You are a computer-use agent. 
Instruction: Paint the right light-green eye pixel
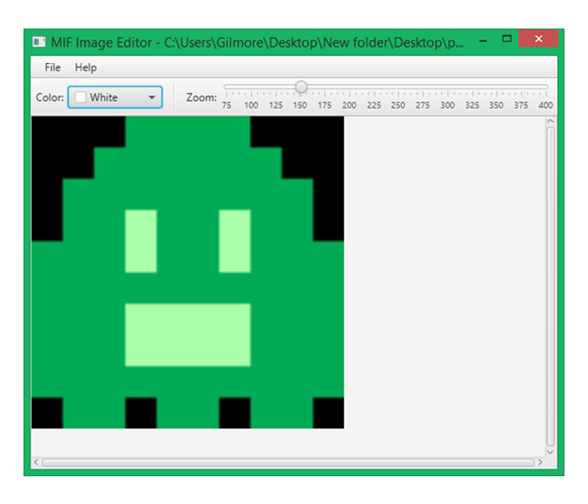pyautogui.click(x=234, y=241)
